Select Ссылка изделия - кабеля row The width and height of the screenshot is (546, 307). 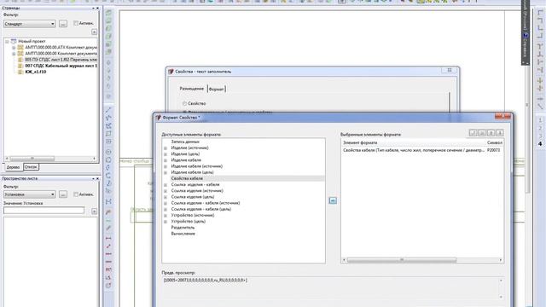click(x=195, y=184)
